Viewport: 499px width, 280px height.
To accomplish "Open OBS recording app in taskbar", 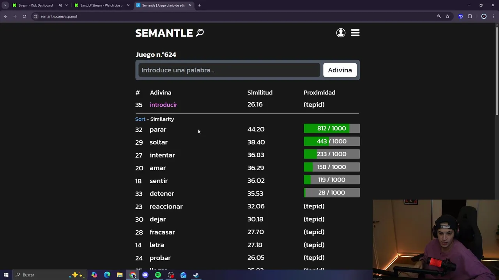I will pos(171,275).
